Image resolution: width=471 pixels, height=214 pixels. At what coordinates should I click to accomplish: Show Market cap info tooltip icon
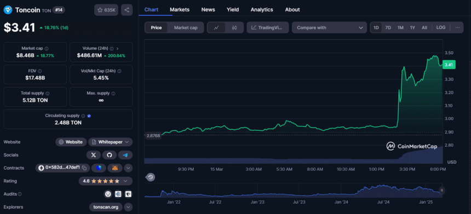[x=47, y=48]
